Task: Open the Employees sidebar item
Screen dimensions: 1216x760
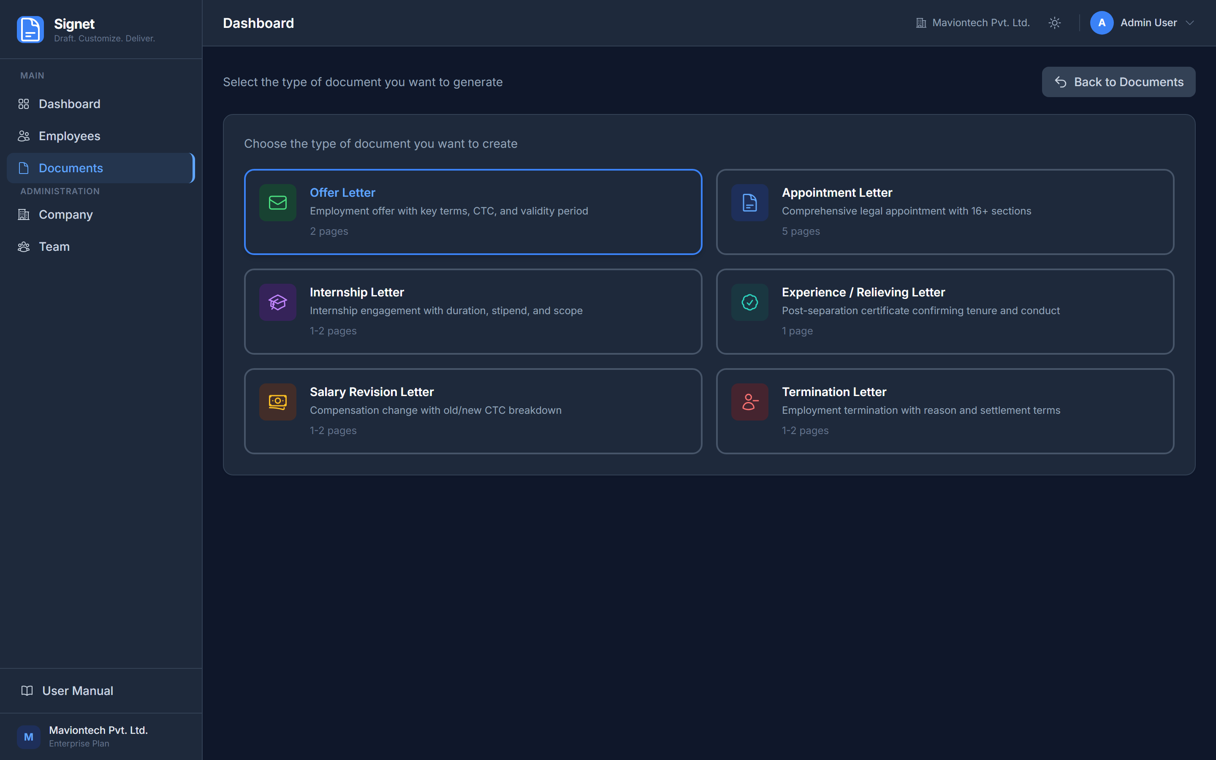Action: pos(69,136)
